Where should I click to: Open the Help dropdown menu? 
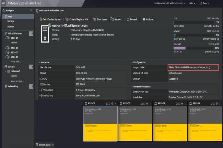(192, 3)
